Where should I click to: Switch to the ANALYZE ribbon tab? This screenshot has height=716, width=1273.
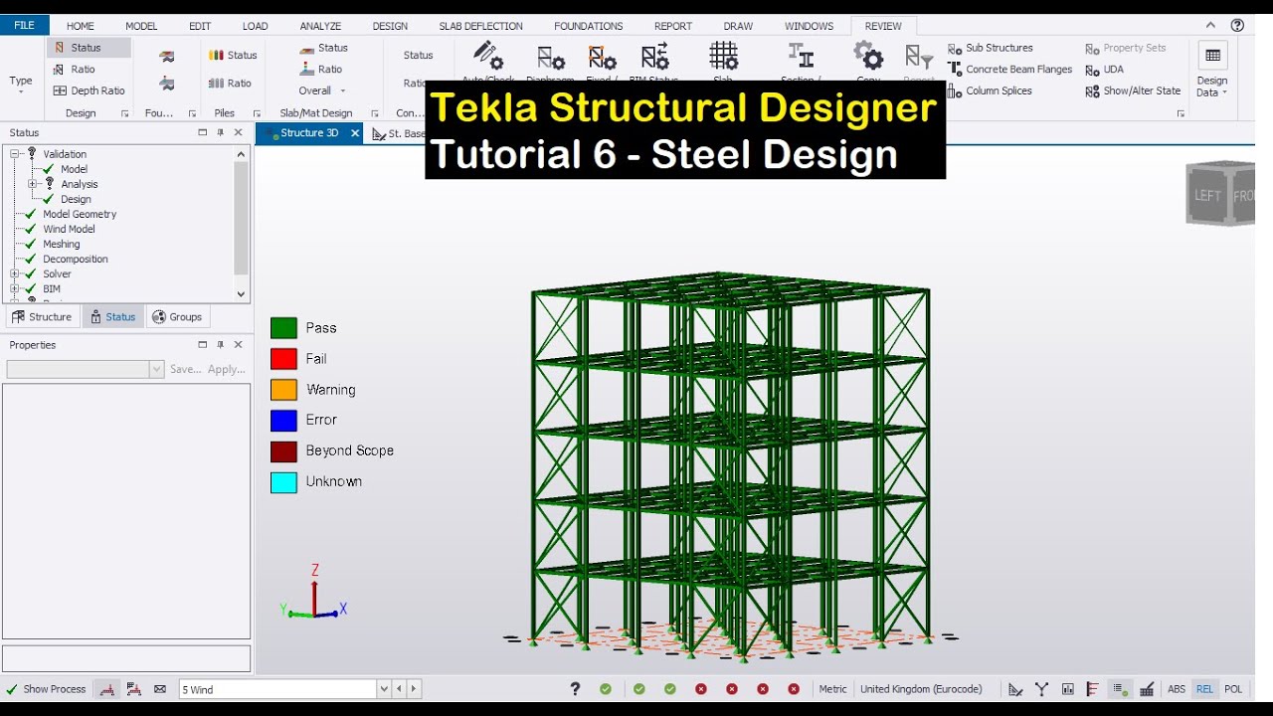pyautogui.click(x=320, y=26)
